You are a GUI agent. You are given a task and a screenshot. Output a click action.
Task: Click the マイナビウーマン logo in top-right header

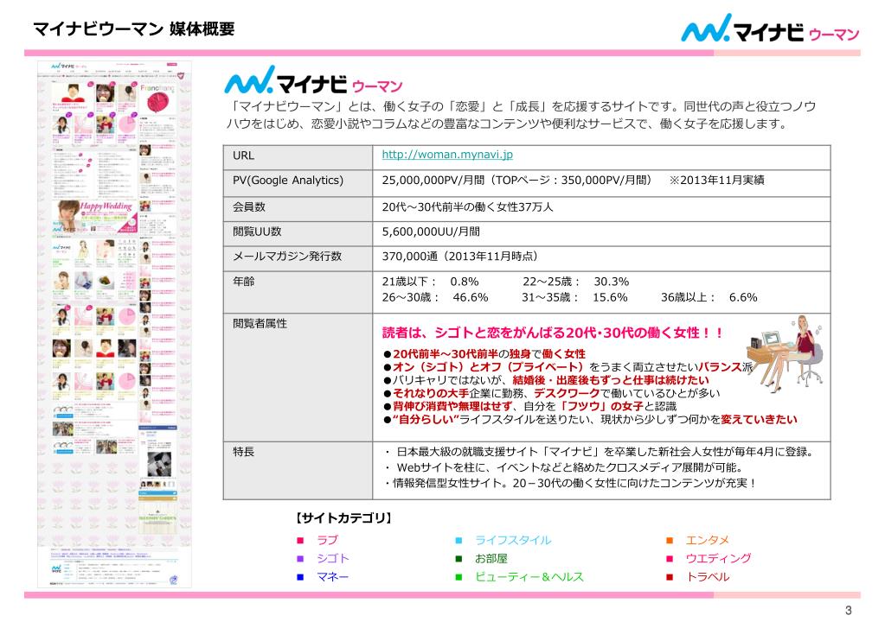(770, 29)
